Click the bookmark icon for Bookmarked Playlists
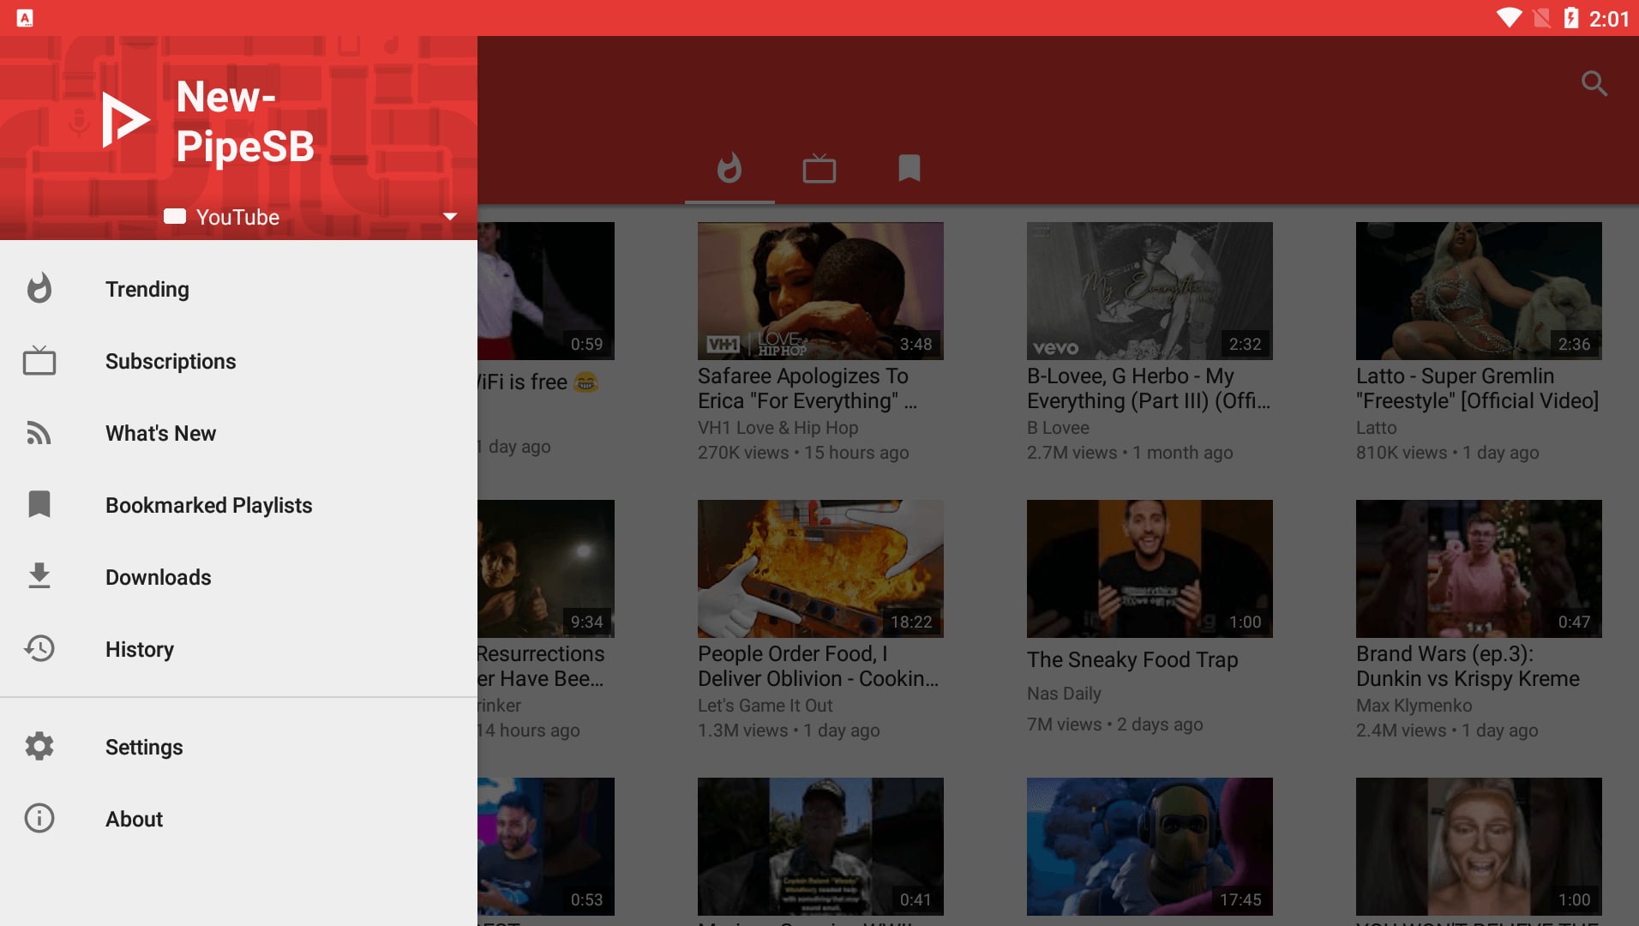1639x926 pixels. coord(39,504)
